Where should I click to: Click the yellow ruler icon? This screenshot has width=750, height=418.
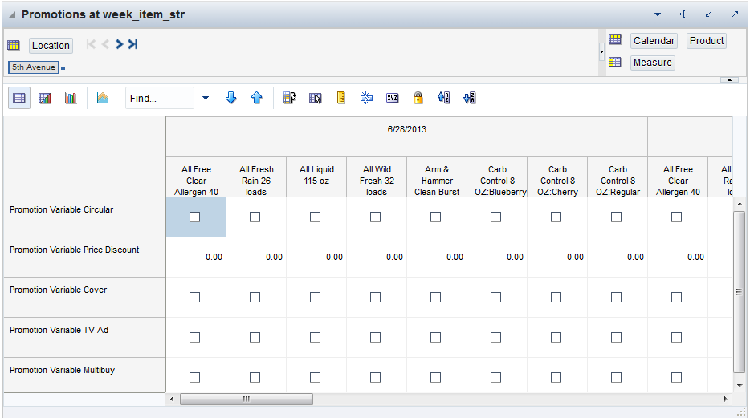(341, 99)
